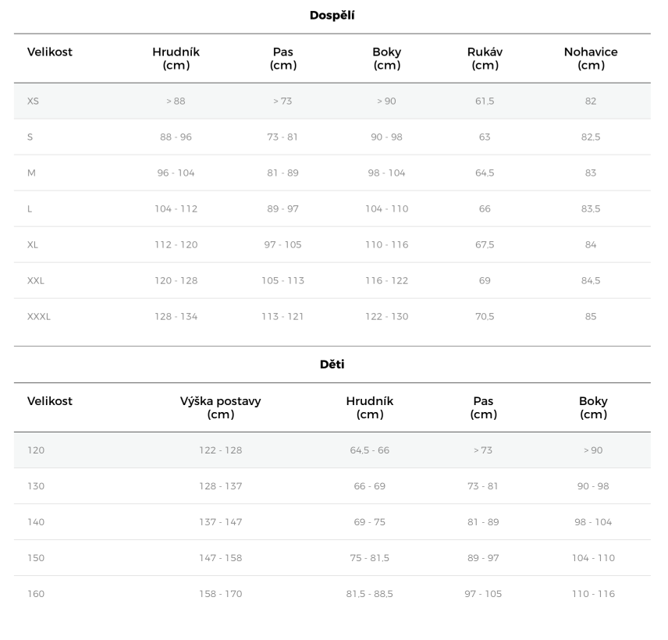Select the 64,5 - 66 chest value
The image size is (668, 640).
pyautogui.click(x=370, y=450)
